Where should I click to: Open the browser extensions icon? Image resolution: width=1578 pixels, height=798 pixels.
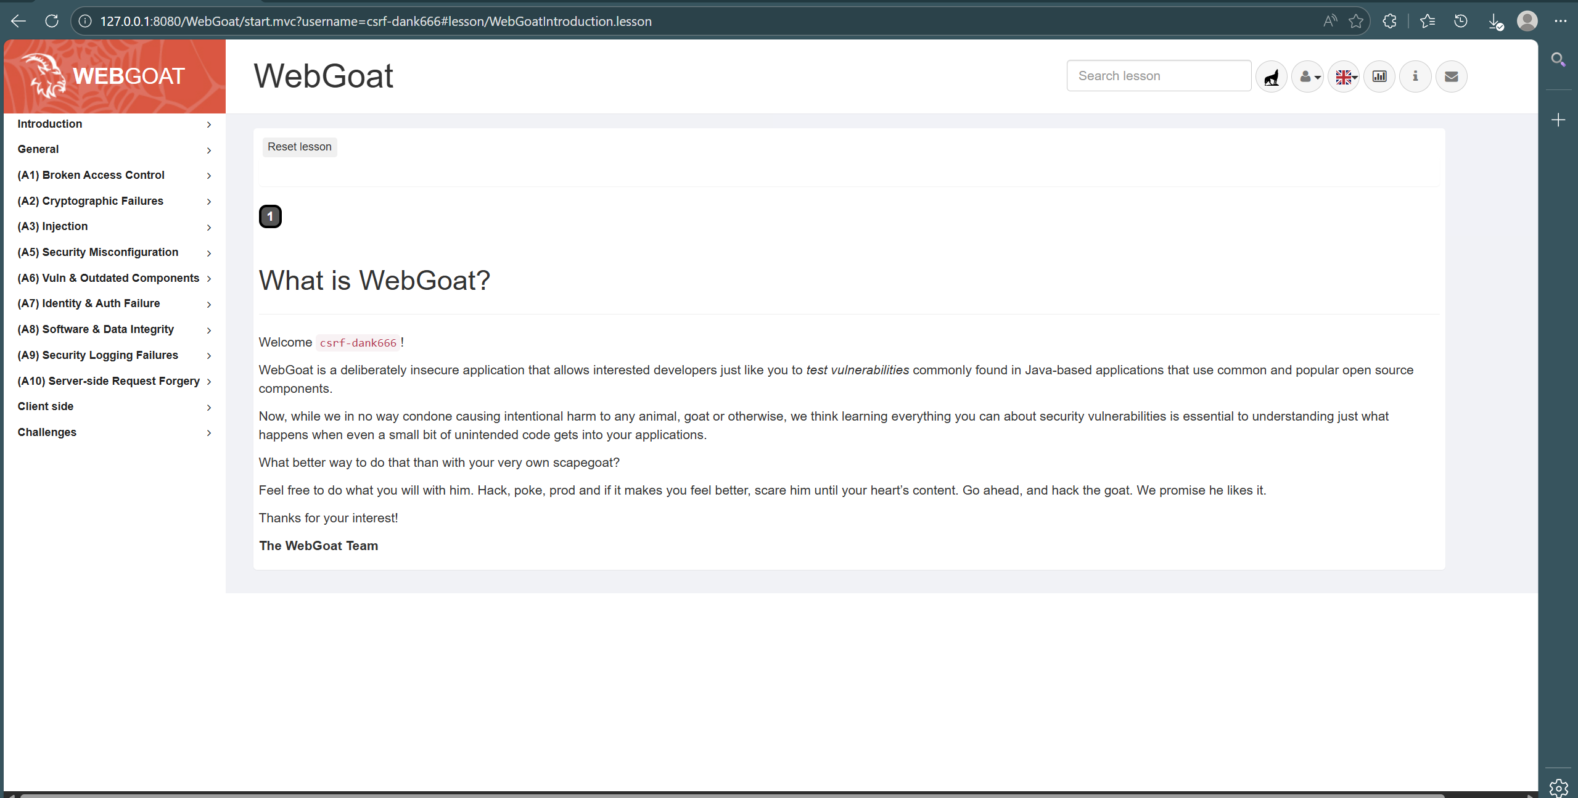(1389, 22)
